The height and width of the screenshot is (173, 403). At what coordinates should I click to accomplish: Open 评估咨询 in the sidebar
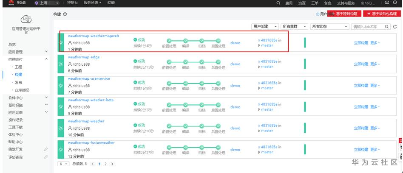tap(15, 157)
